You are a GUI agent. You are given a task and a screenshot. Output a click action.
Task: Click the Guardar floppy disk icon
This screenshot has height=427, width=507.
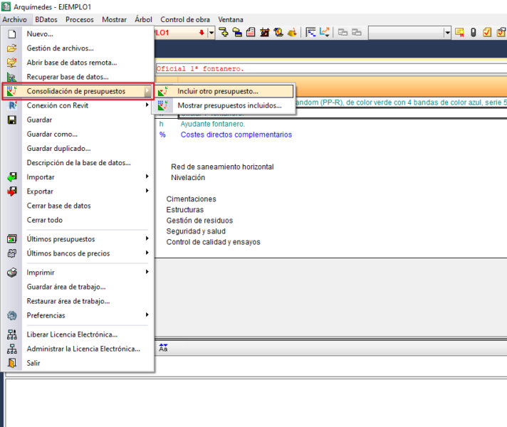[11, 120]
